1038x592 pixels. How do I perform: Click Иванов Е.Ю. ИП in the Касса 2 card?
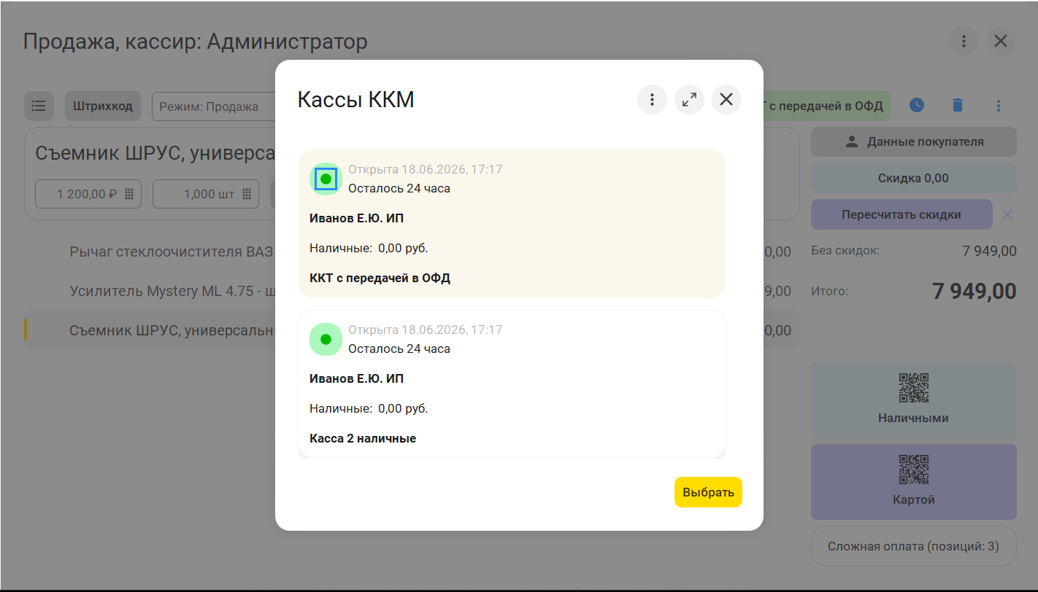(356, 378)
